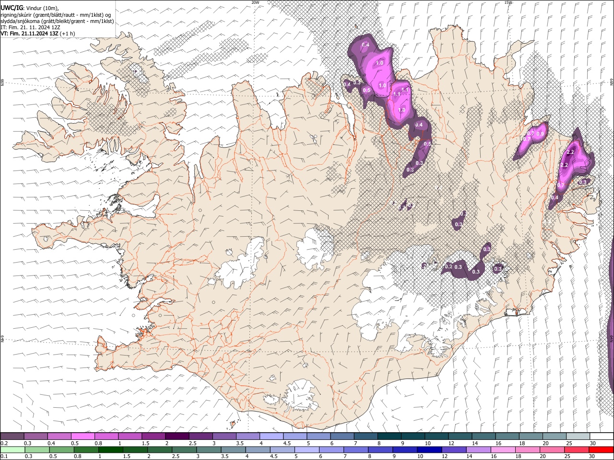Click the bright pink 0.5 swatch in the upper legend
The height and width of the screenshot is (460, 614).
coord(83,437)
